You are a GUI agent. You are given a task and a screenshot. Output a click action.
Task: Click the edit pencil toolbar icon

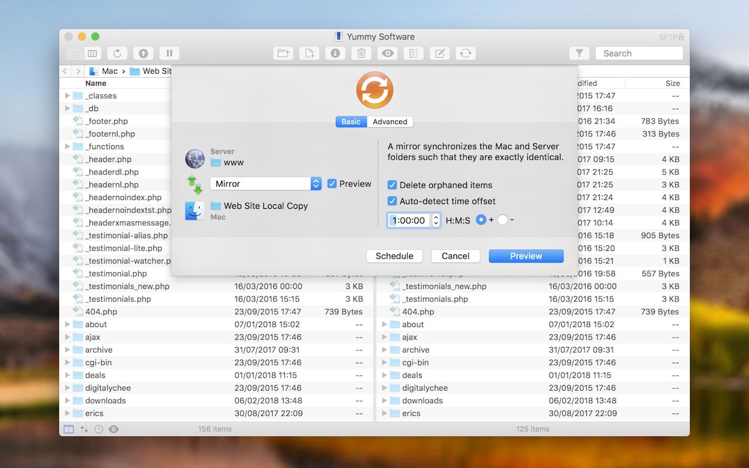click(439, 53)
